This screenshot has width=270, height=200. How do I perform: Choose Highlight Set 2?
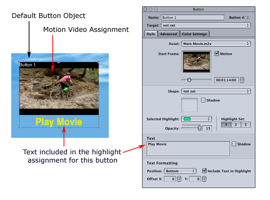pyautogui.click(x=236, y=125)
